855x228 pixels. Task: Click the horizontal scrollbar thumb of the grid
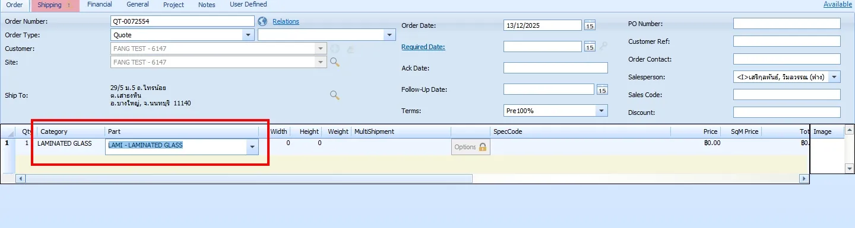249,178
